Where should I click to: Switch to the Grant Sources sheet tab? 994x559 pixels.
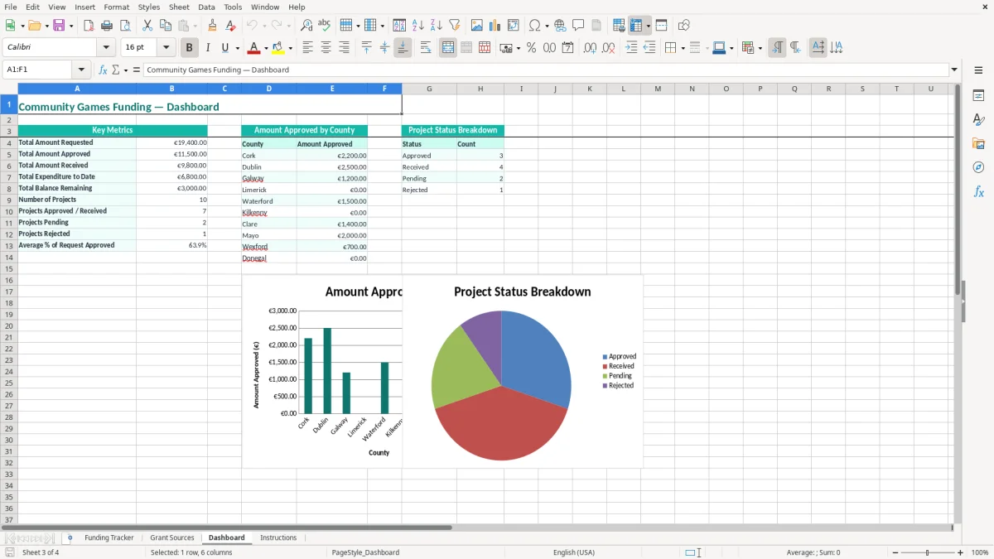171,537
